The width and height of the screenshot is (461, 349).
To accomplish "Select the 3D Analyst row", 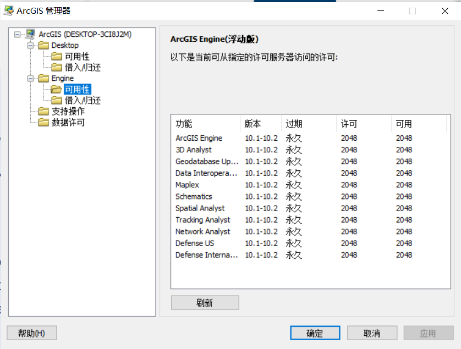I will [x=310, y=150].
